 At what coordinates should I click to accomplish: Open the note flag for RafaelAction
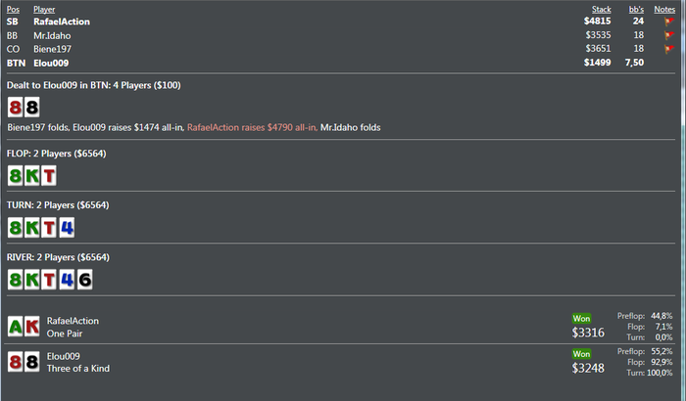point(669,22)
